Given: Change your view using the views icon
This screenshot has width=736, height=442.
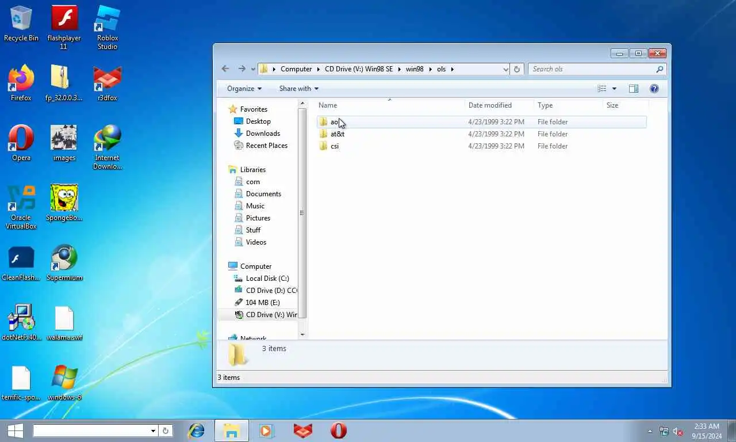Looking at the screenshot, I should coord(601,89).
